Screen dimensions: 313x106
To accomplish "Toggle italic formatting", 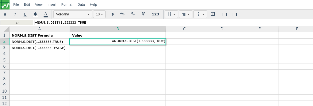I will pos(15,14).
